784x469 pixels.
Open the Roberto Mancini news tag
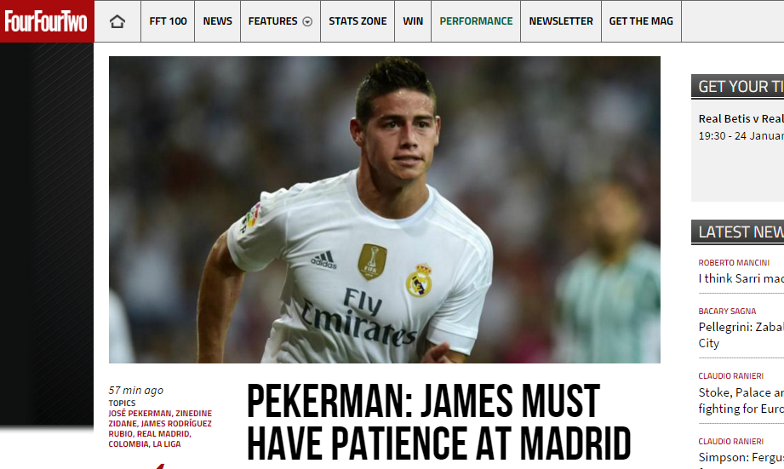734,263
